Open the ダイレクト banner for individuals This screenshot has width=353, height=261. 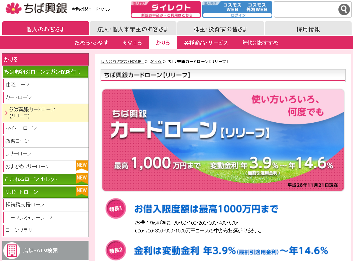coord(166,10)
